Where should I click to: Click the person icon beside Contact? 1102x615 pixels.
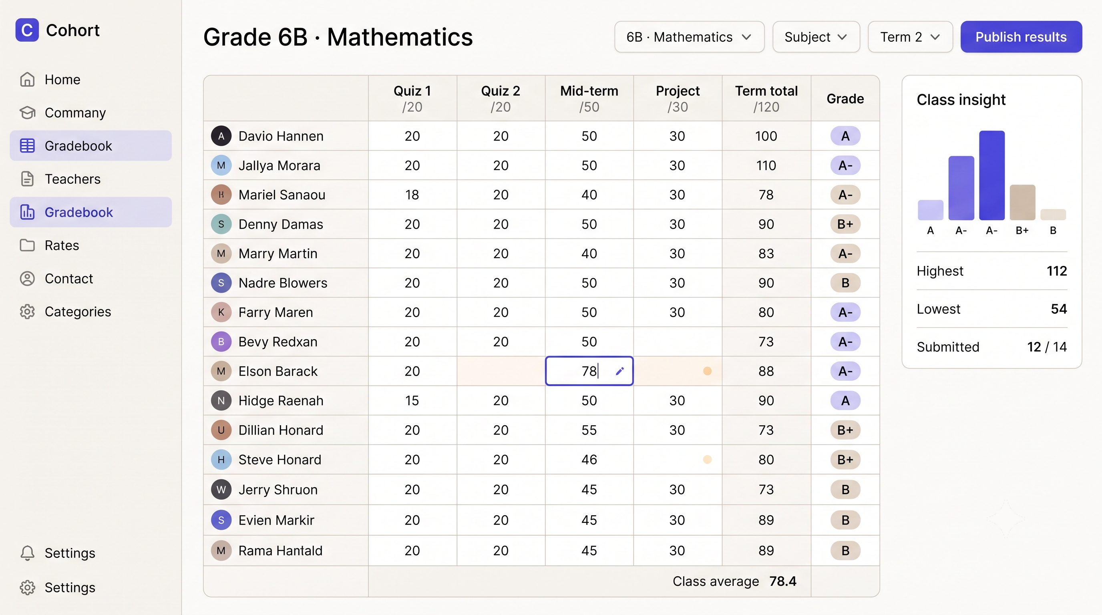[x=27, y=278]
